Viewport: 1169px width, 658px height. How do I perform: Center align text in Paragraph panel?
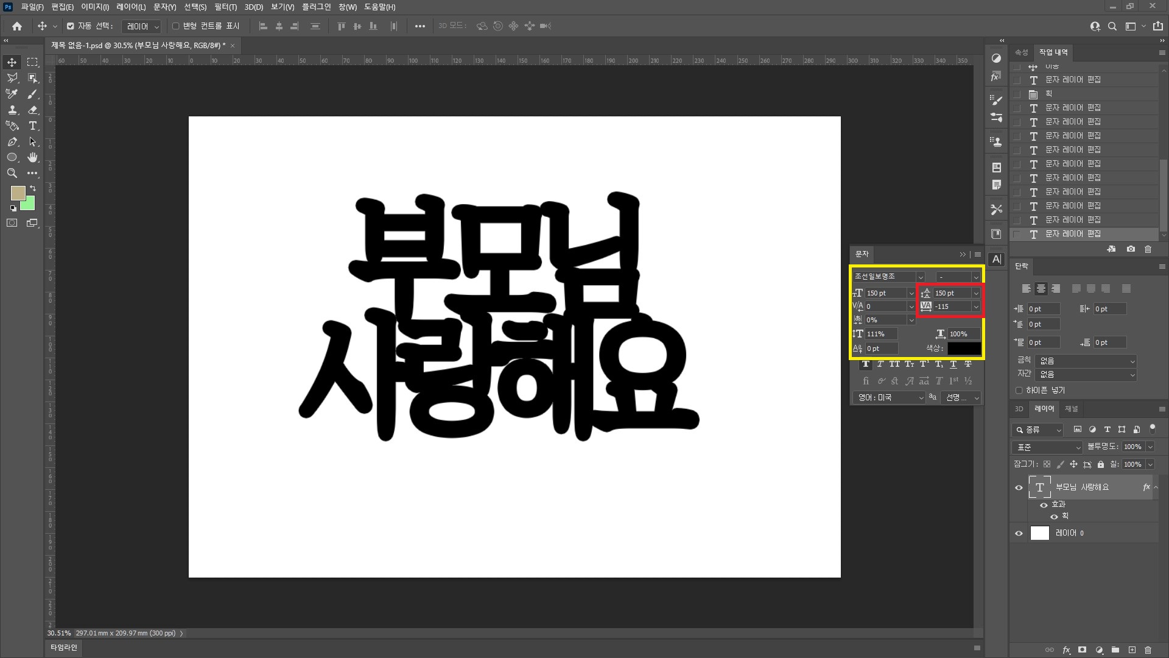[x=1041, y=289]
